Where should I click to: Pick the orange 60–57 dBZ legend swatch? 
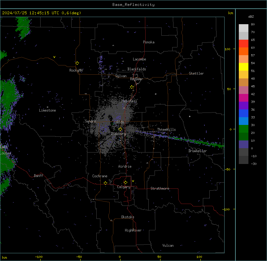click(243, 51)
